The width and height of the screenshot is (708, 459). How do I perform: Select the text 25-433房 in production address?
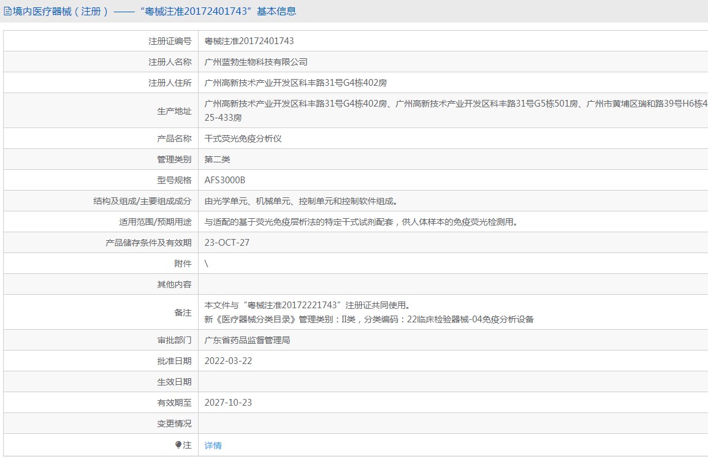[223, 117]
